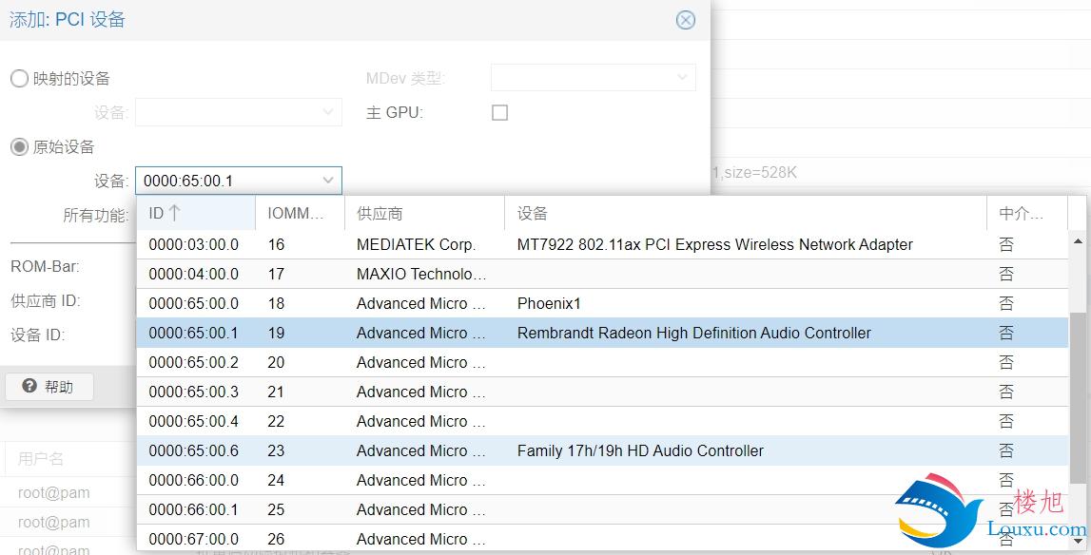Viewport: 1091px width, 555px height.
Task: Click the 帮助 help button
Action: click(49, 387)
